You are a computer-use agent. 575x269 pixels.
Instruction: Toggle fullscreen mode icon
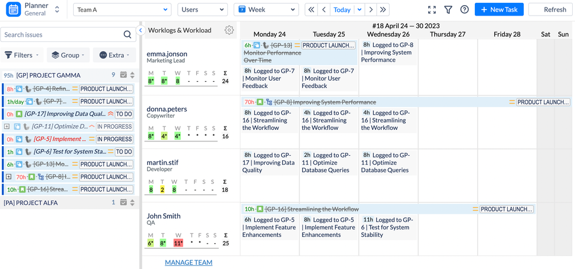(432, 10)
